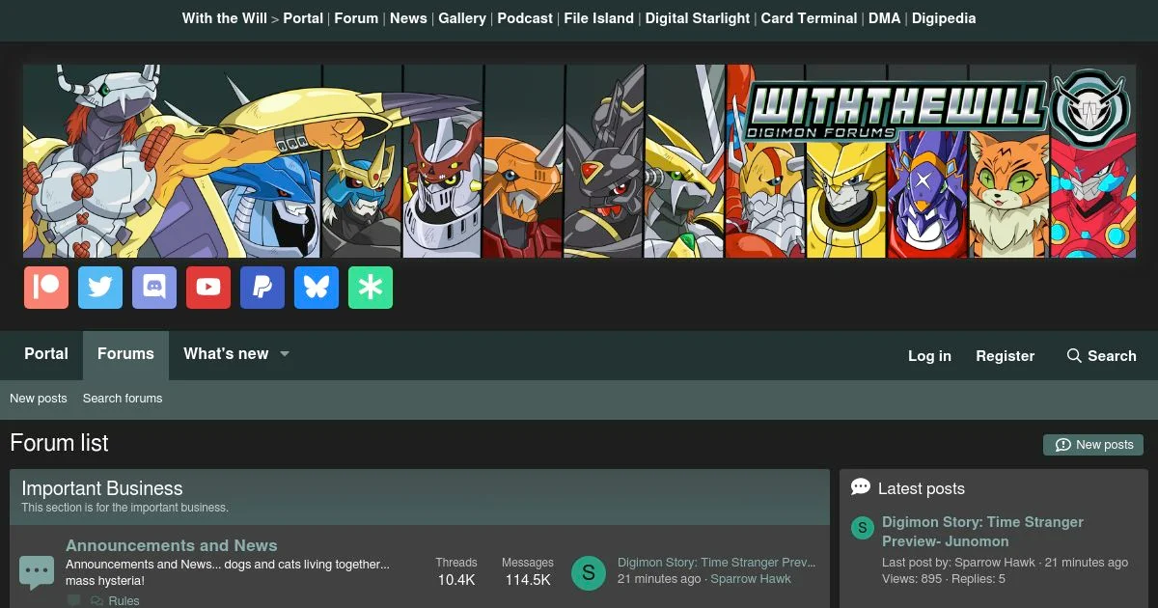Click the With the Will banner logo
The image size is (1158, 608).
579,161
